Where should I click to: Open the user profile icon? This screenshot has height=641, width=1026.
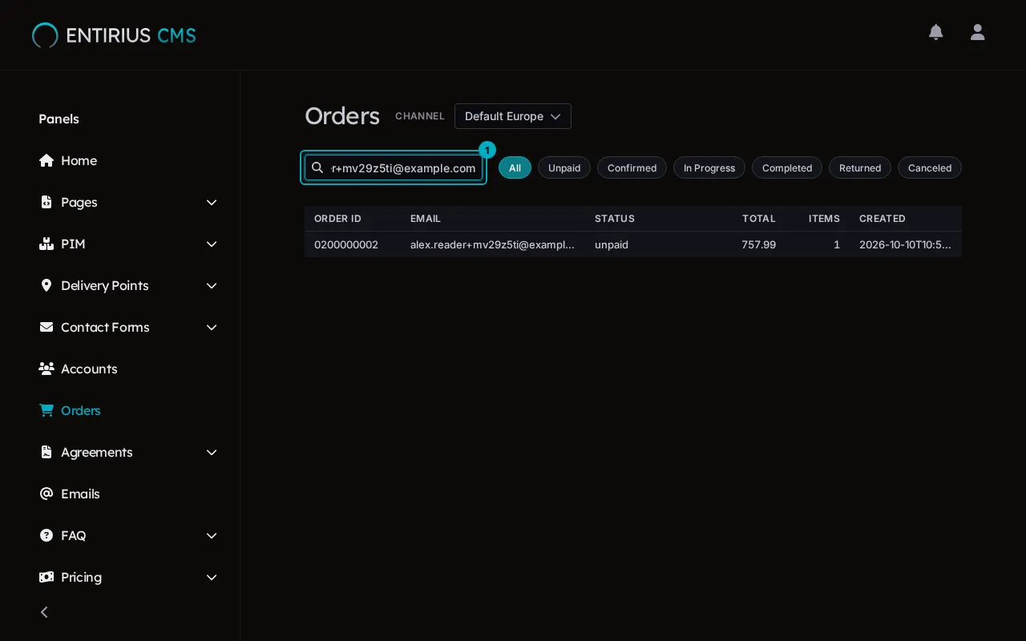click(x=977, y=32)
